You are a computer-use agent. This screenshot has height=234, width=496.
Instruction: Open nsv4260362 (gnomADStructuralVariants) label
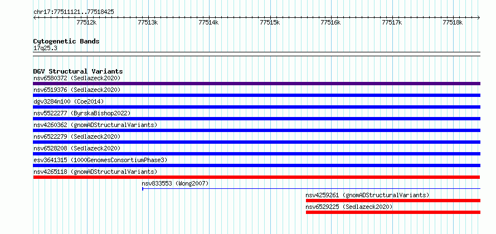[x=95, y=125]
